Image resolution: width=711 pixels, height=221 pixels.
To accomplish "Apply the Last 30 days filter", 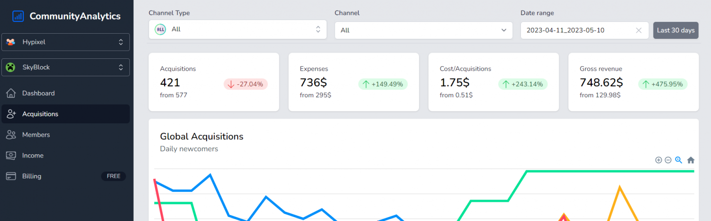I will pyautogui.click(x=675, y=30).
